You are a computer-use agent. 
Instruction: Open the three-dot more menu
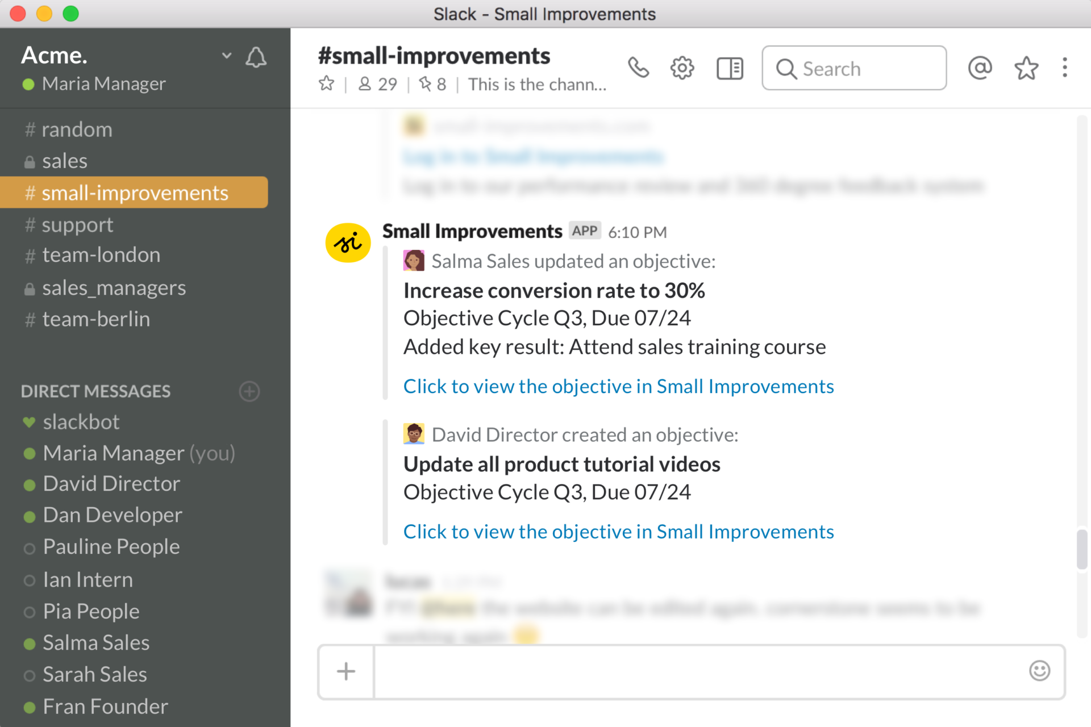(1065, 68)
